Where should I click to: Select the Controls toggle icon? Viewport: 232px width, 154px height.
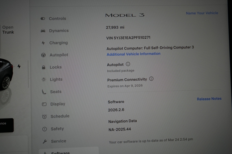click(43, 18)
